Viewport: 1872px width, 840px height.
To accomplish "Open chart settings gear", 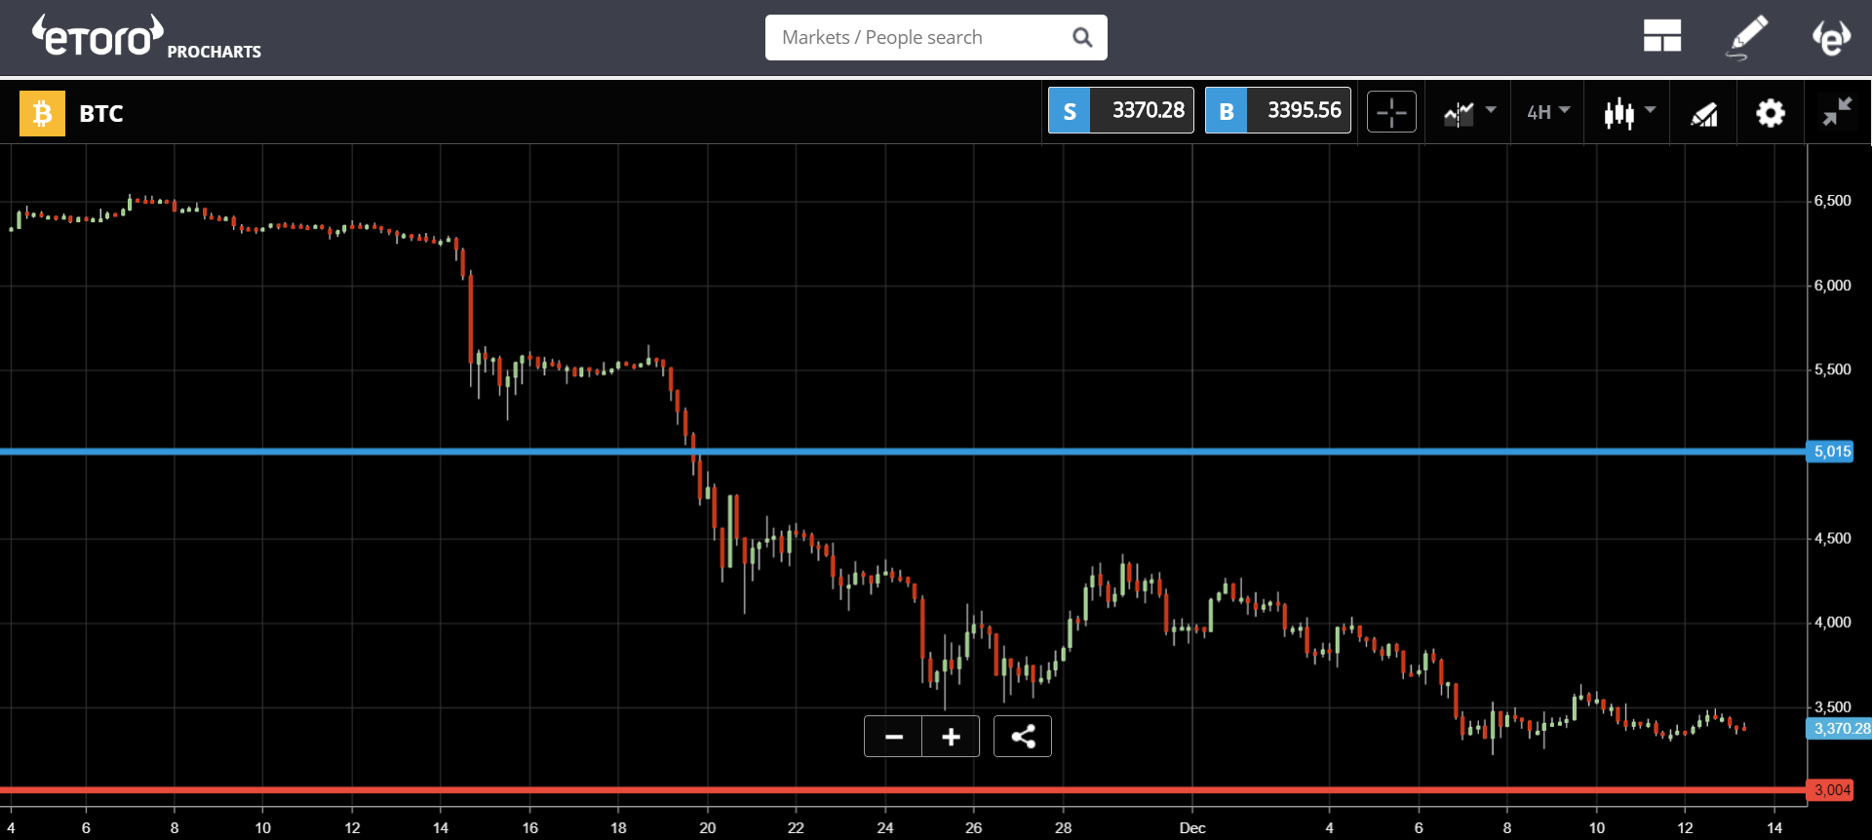I will pyautogui.click(x=1770, y=113).
